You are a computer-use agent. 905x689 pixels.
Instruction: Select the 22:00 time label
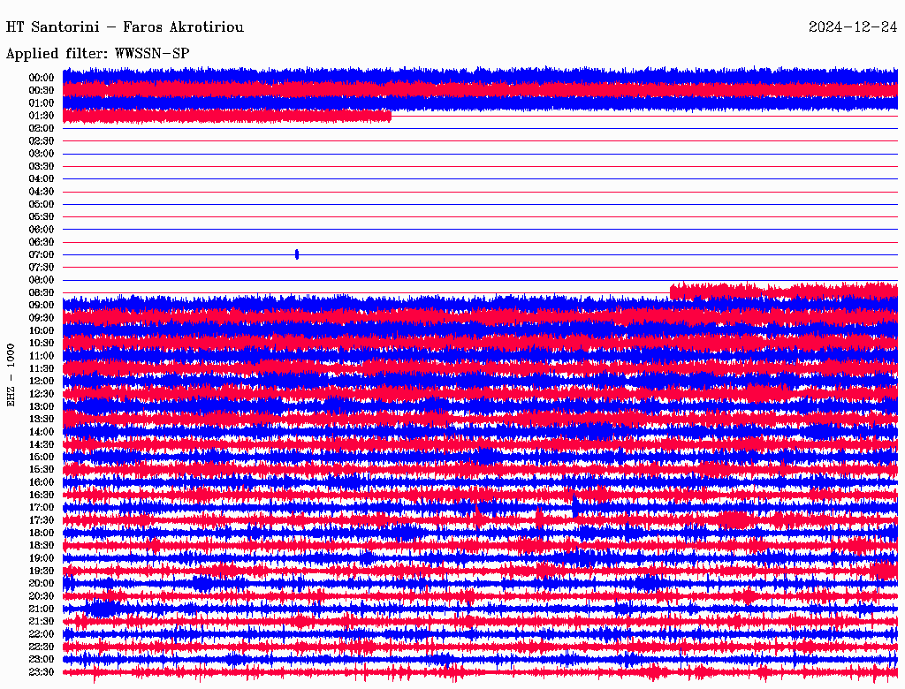pyautogui.click(x=42, y=634)
